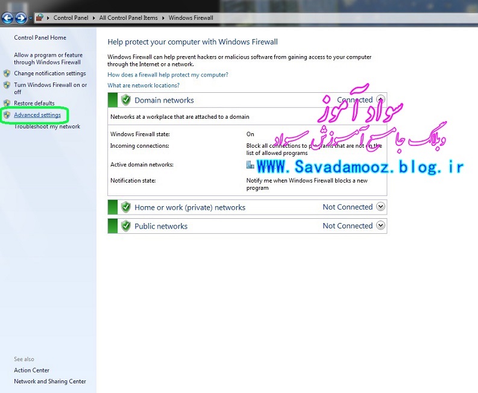This screenshot has height=393, width=478.
Task: Select All Control Panel Items breadcrumb
Action: tap(128, 18)
